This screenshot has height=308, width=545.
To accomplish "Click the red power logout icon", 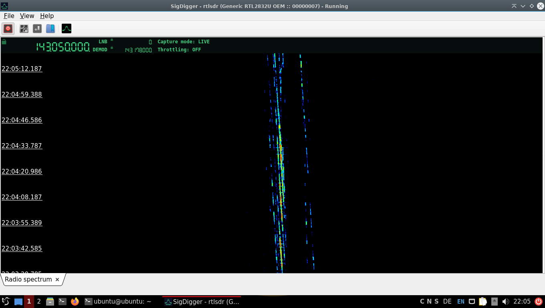I will tap(538, 302).
